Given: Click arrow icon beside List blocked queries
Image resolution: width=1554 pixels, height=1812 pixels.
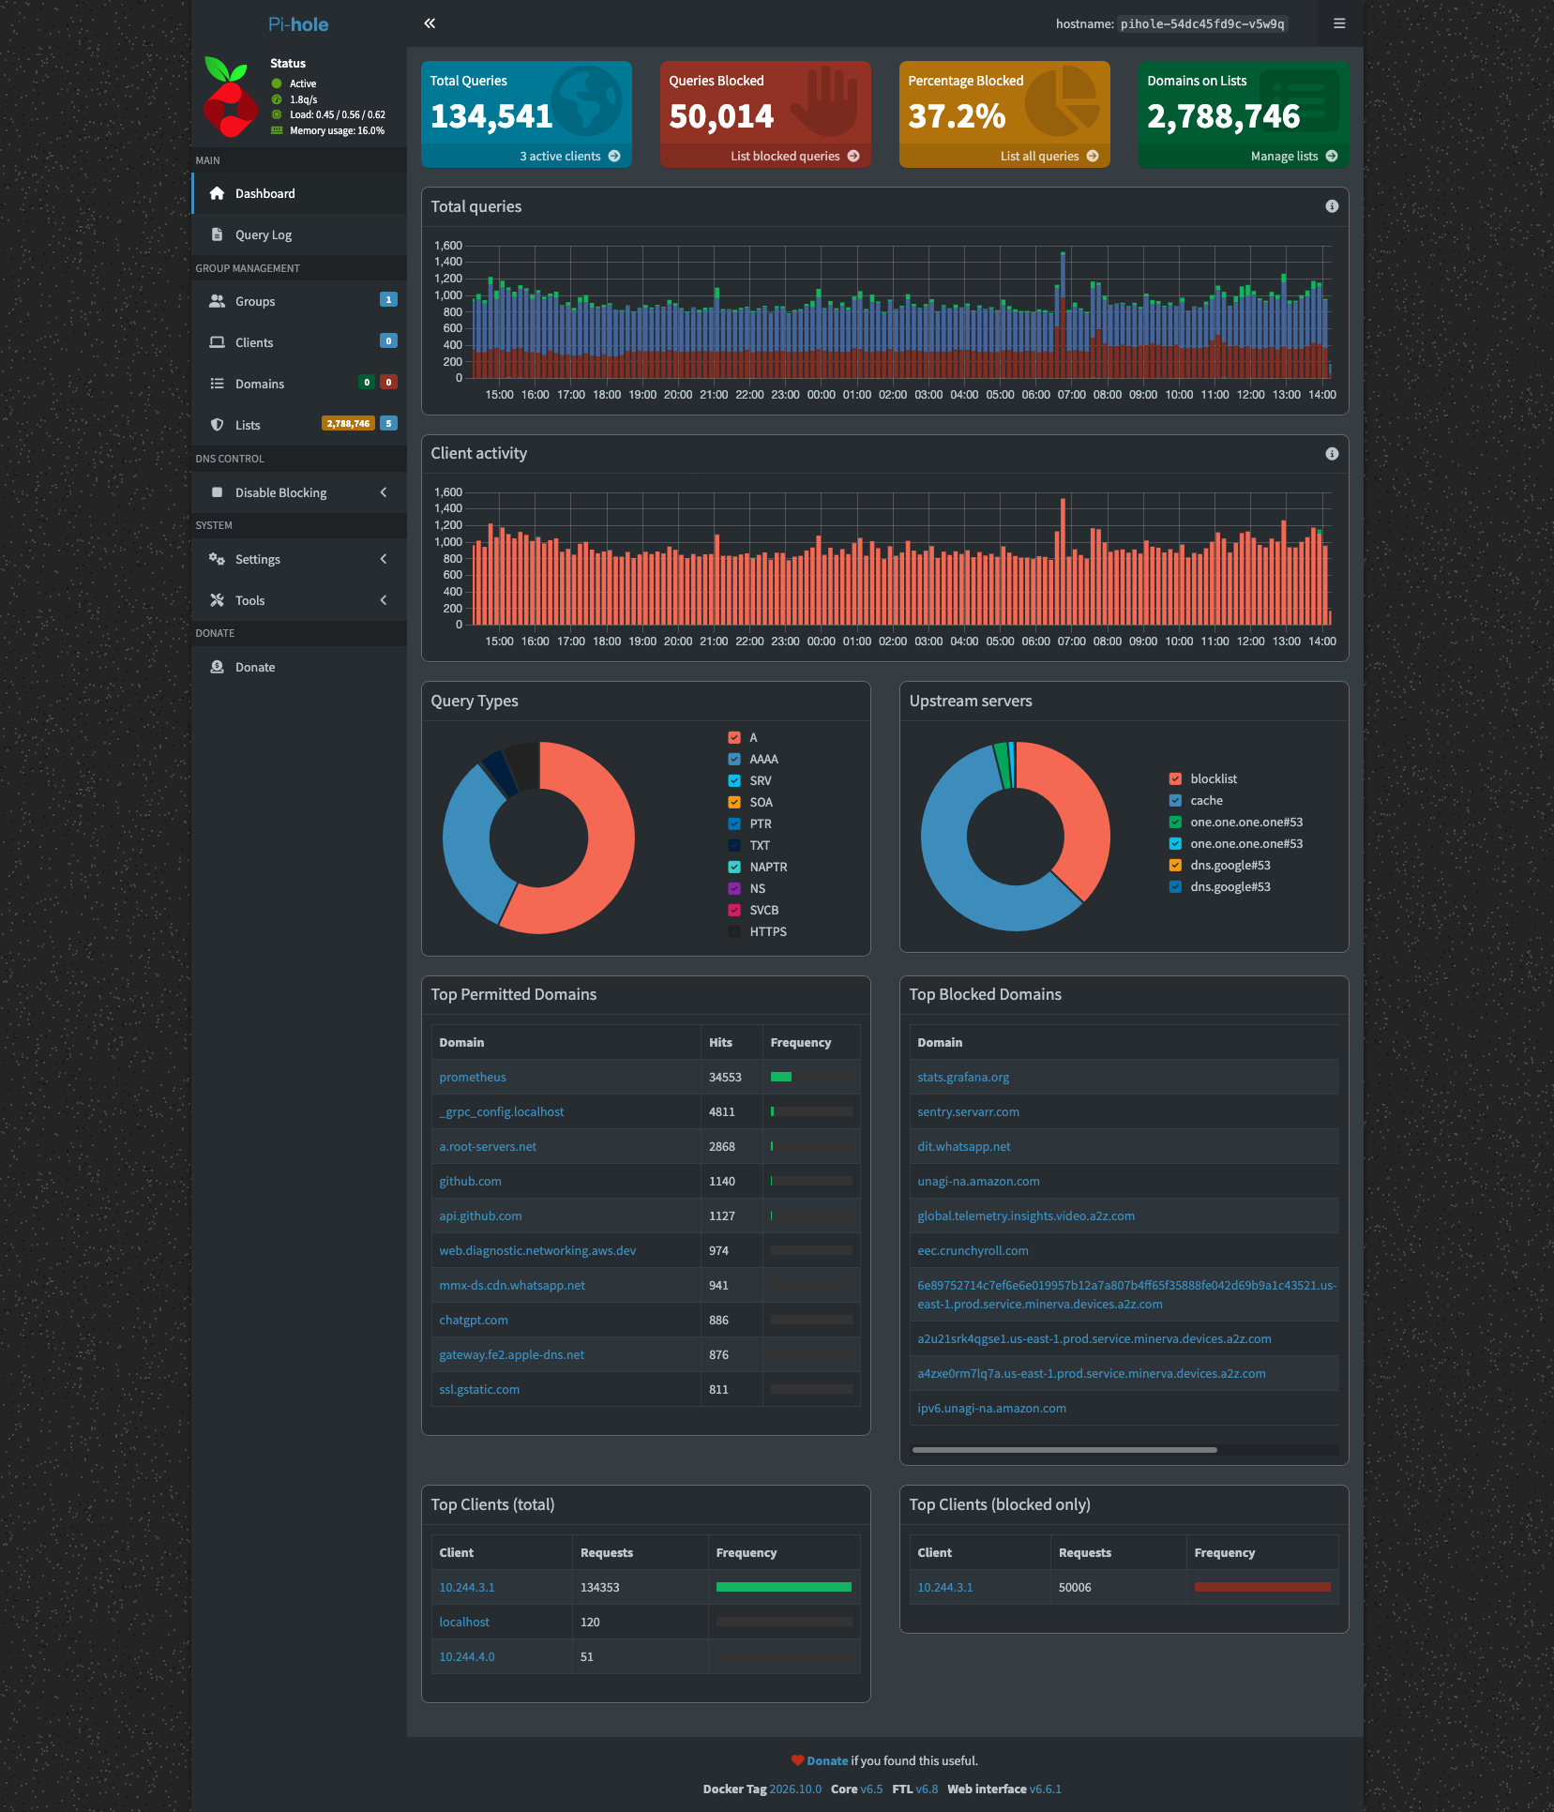Looking at the screenshot, I should coord(853,157).
